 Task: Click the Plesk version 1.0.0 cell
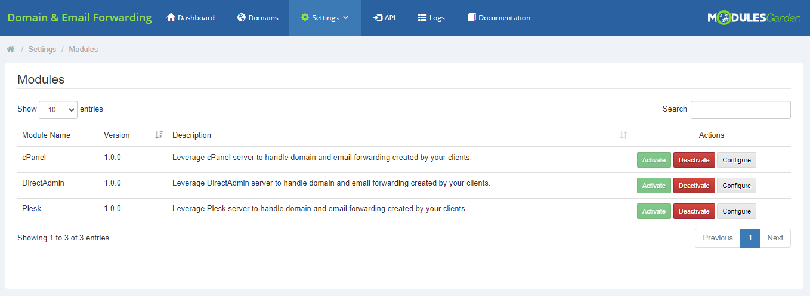click(112, 209)
